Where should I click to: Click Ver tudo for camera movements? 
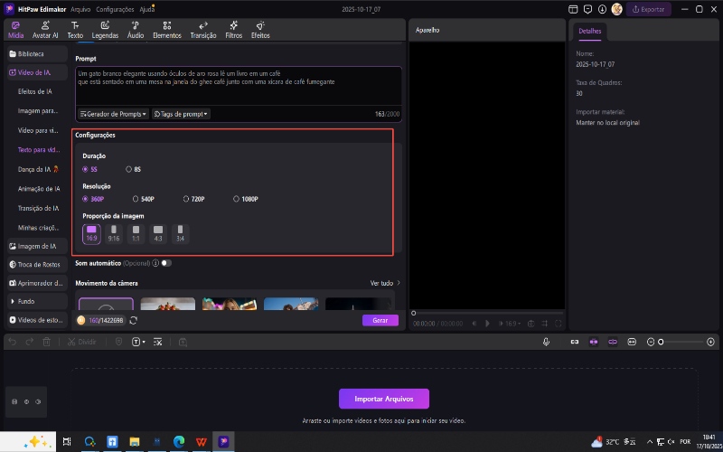coord(385,283)
